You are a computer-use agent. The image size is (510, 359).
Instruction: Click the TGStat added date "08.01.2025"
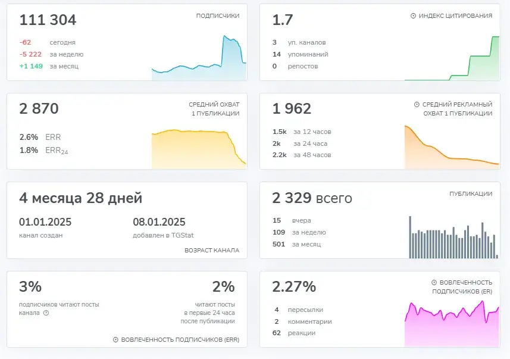(159, 222)
